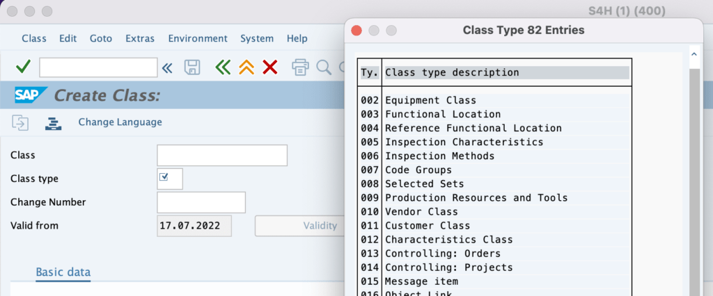The image size is (713, 296).
Task: Open the Class menu
Action: (x=34, y=39)
